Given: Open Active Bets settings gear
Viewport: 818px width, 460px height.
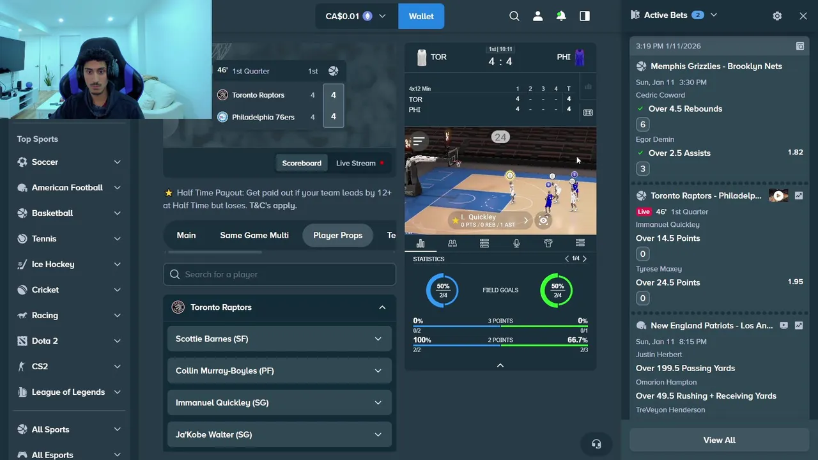Looking at the screenshot, I should [x=777, y=16].
